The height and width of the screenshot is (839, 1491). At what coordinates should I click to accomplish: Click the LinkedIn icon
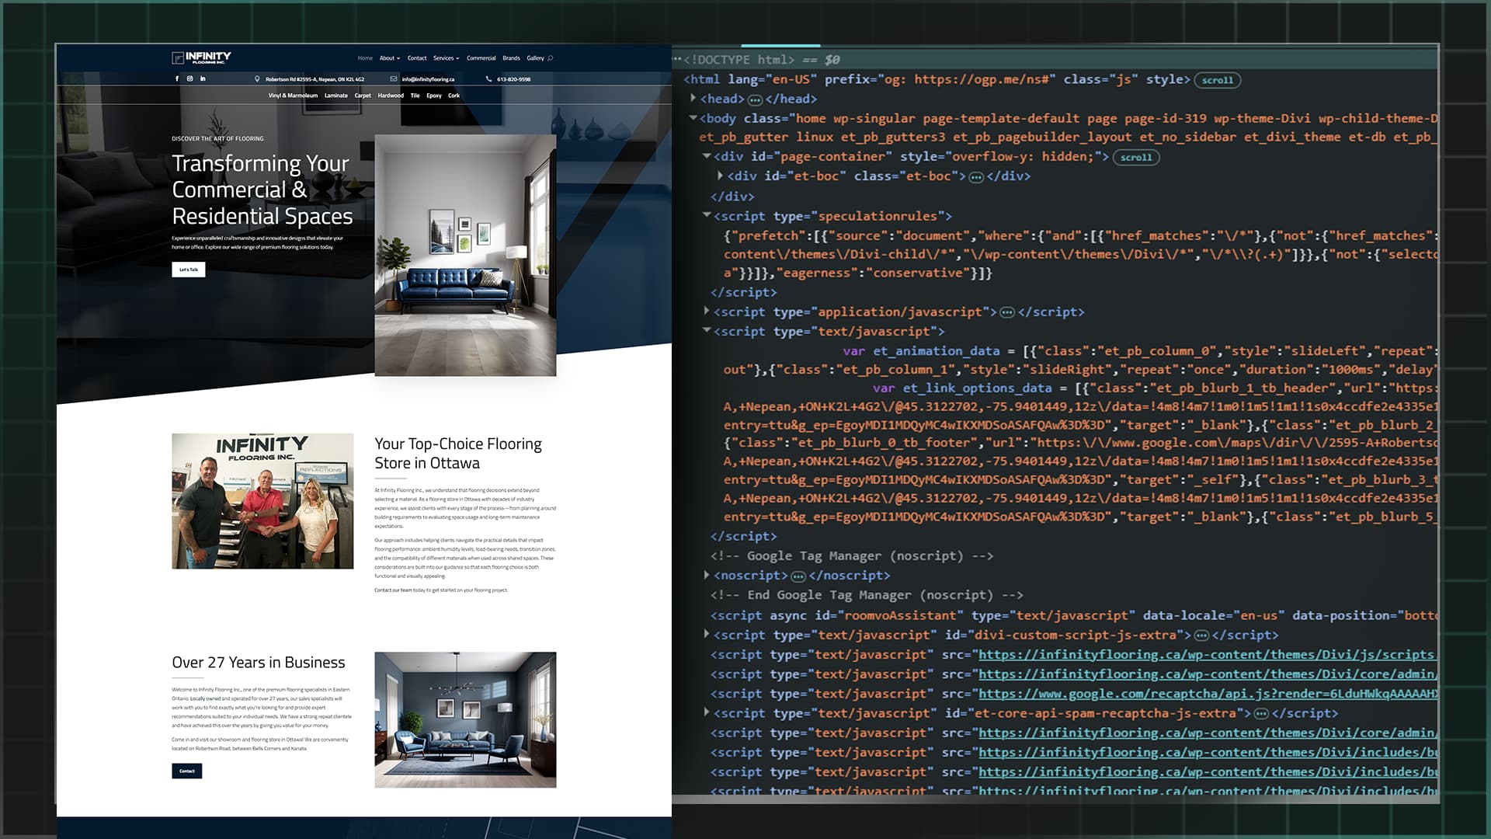[203, 78]
